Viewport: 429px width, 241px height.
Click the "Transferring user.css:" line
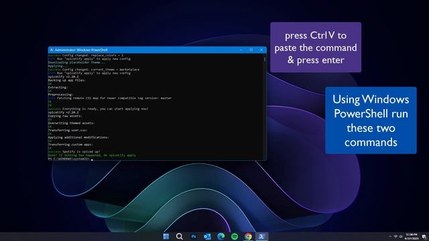[68, 131]
